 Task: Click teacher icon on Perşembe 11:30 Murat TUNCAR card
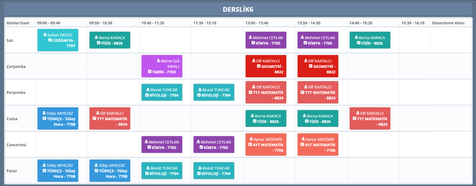point(200,90)
